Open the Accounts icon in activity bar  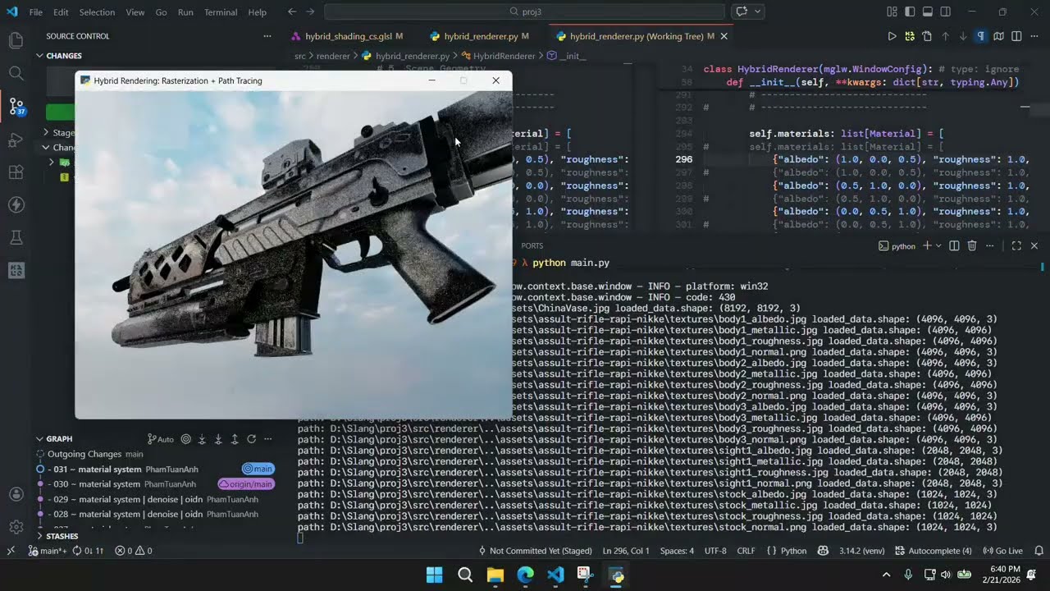(x=16, y=494)
